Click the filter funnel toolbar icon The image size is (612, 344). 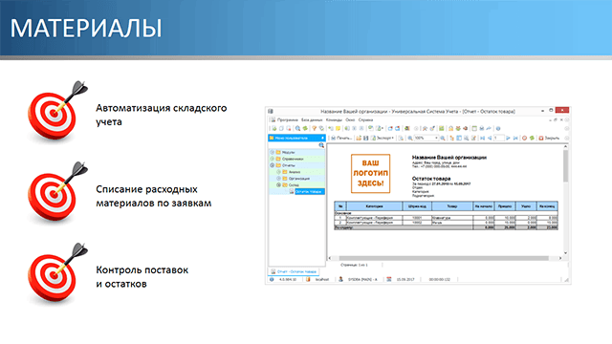point(314,128)
